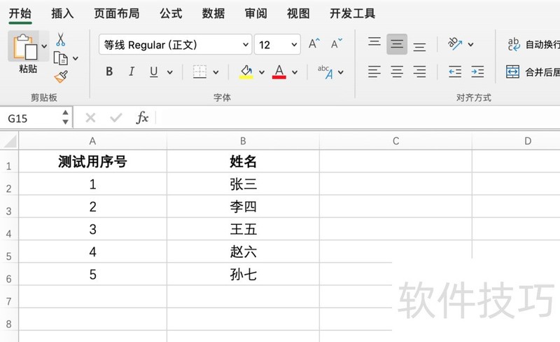Decrease font size with the smaller A icon

click(336, 43)
